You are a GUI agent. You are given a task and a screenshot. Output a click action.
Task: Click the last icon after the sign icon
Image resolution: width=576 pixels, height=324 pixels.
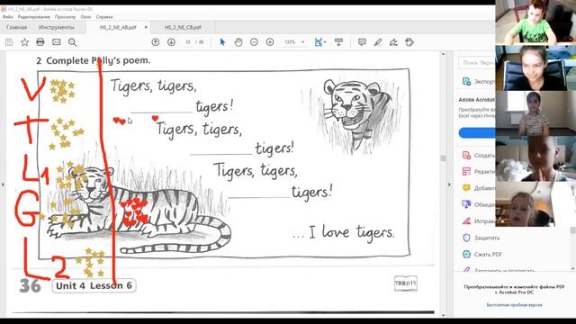pos(409,42)
